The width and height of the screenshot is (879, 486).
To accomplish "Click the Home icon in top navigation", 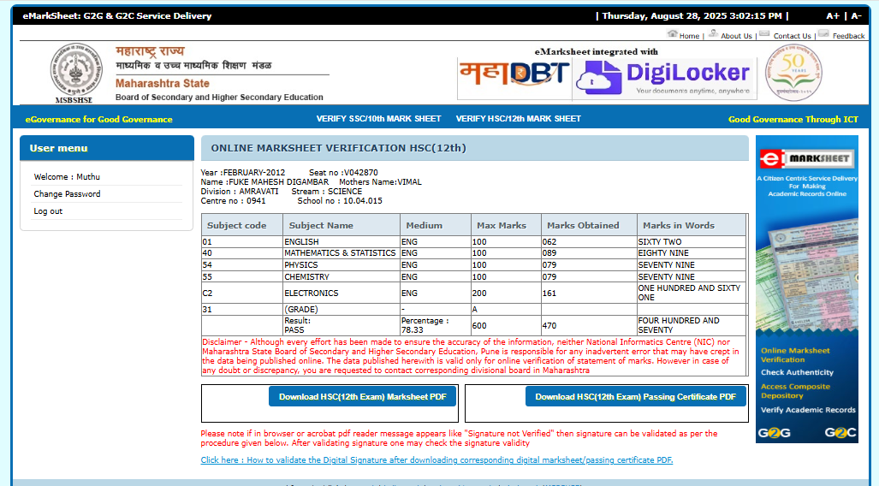I will [672, 34].
